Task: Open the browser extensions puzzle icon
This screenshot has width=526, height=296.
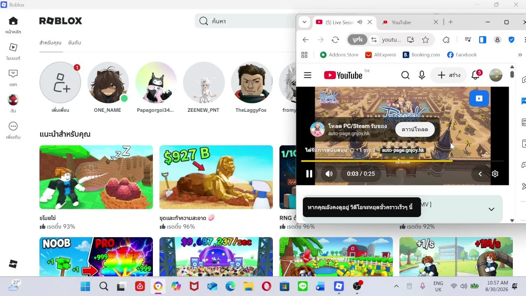Action: click(x=446, y=40)
